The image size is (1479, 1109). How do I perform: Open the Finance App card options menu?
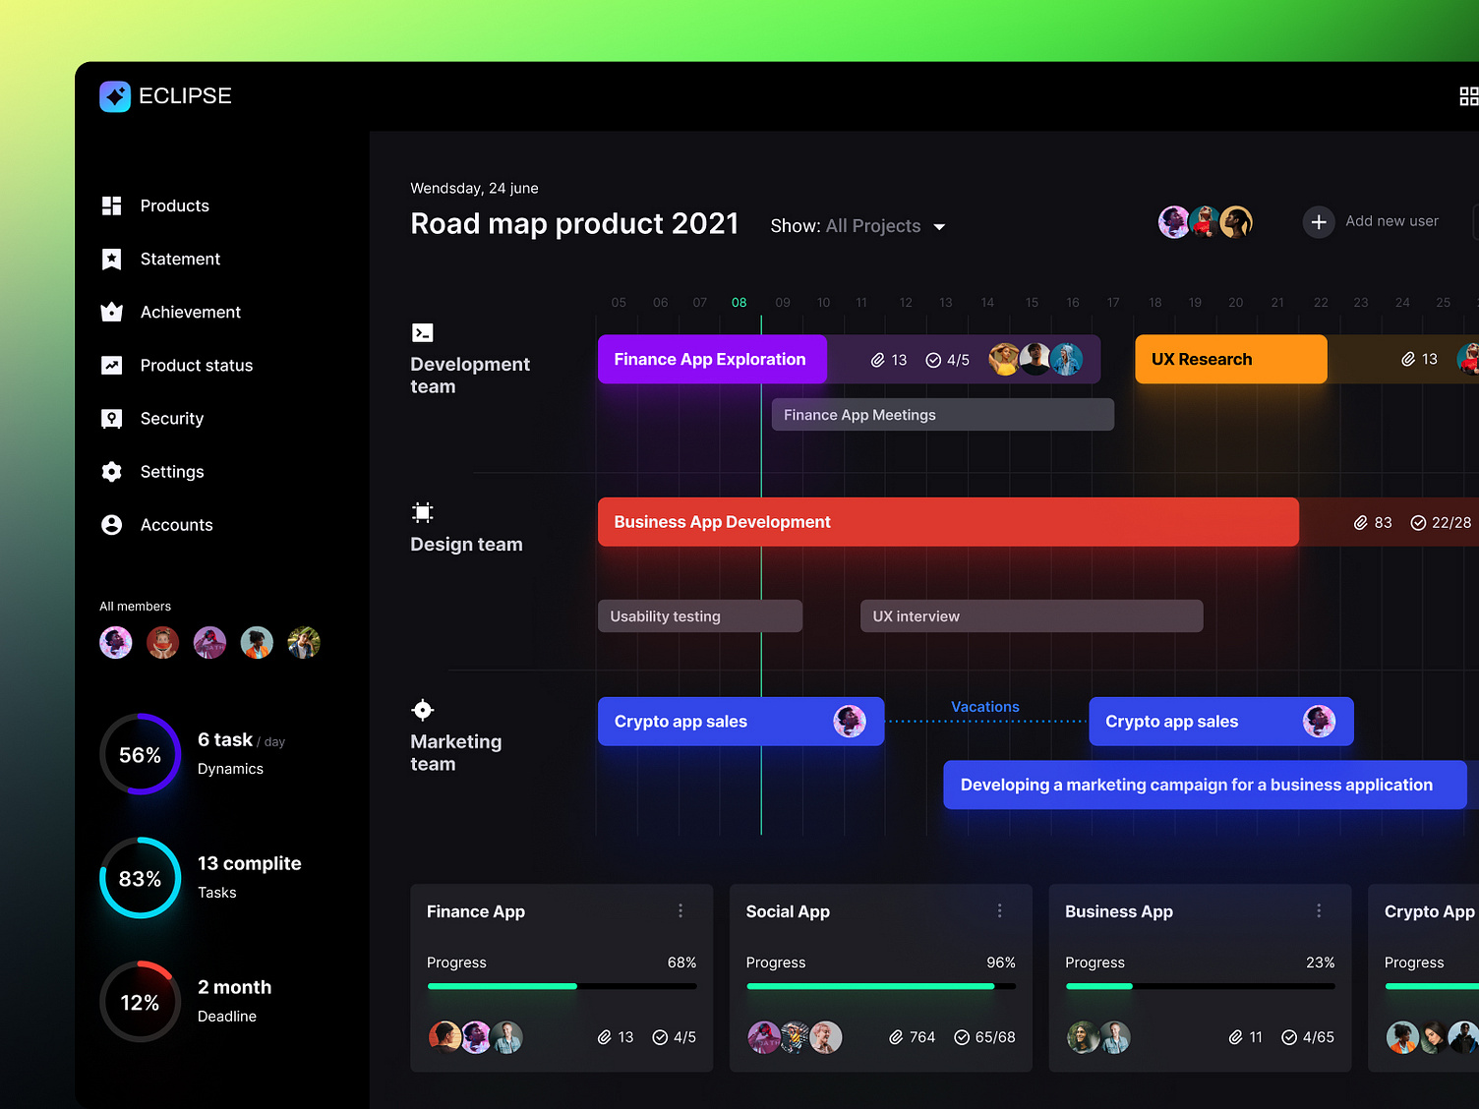[x=680, y=910]
